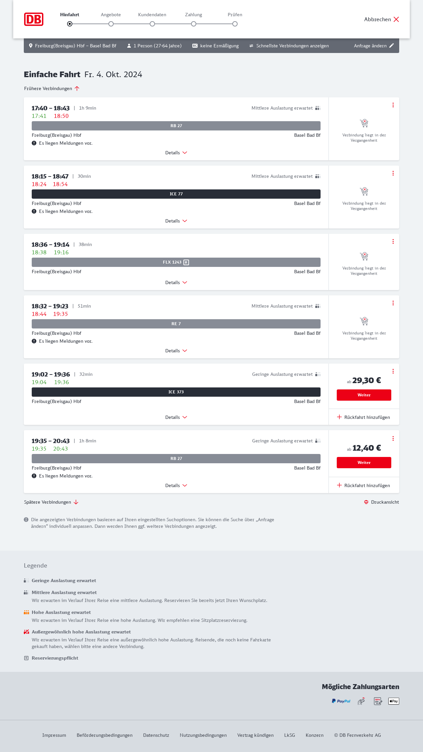Click the RB 27 bar of 17:40 connection
The width and height of the screenshot is (423, 752).
[176, 126]
